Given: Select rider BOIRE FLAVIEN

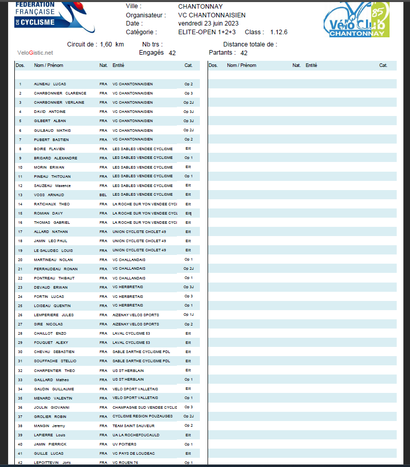Looking at the screenshot, I should (x=49, y=149).
